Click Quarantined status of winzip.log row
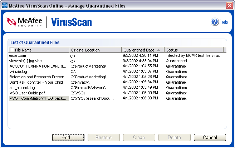The height and width of the screenshot is (148, 235). [x=177, y=71]
